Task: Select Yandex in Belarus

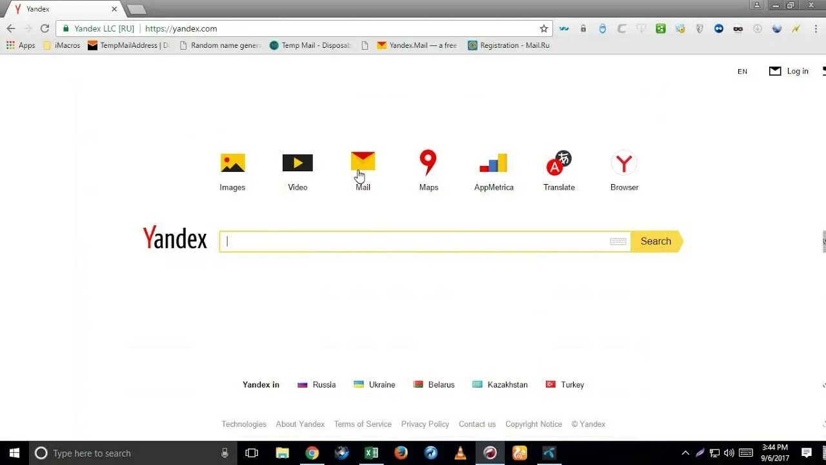Action: [434, 384]
